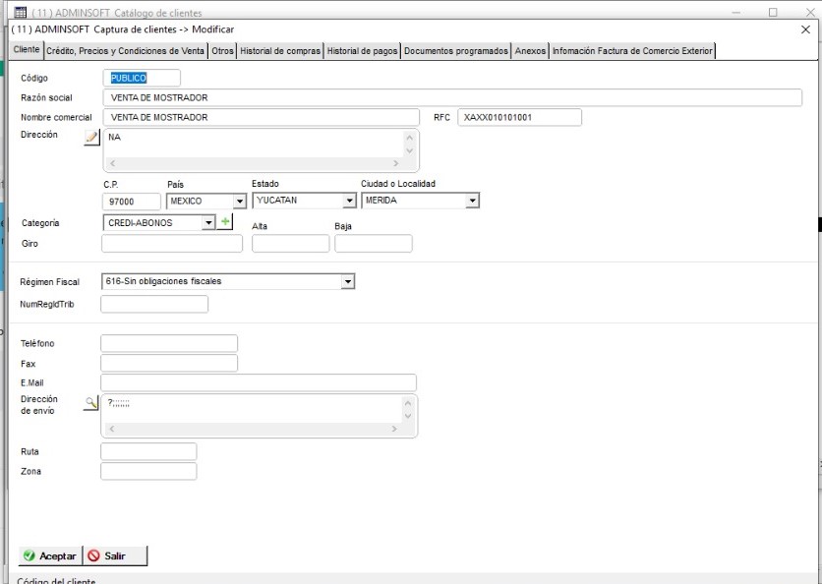The height and width of the screenshot is (584, 822).
Task: Open the Crédito, Precios y Condiciones de Venta tab
Action: [126, 51]
